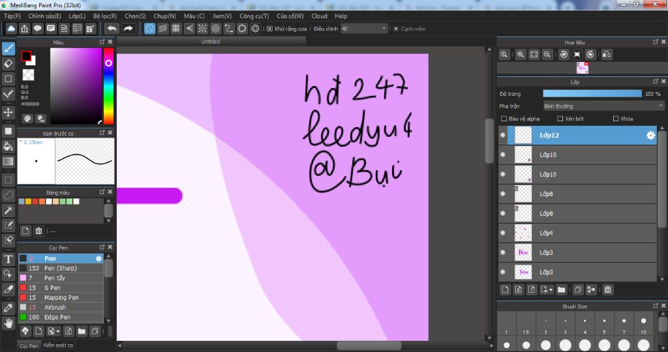668x352 pixels.
Task: Open add-brush dropdown arrow in brush panel
Action: tap(58, 331)
